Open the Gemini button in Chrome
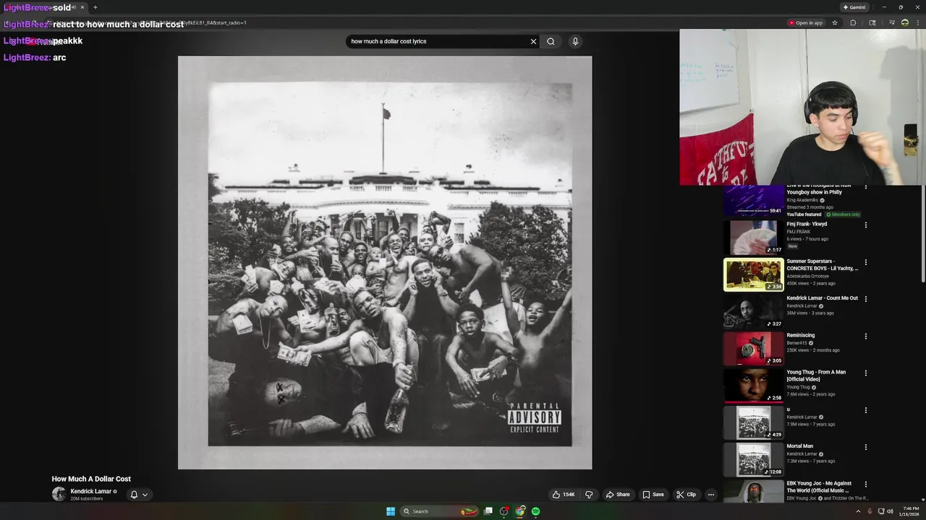The width and height of the screenshot is (926, 520). pos(854,7)
